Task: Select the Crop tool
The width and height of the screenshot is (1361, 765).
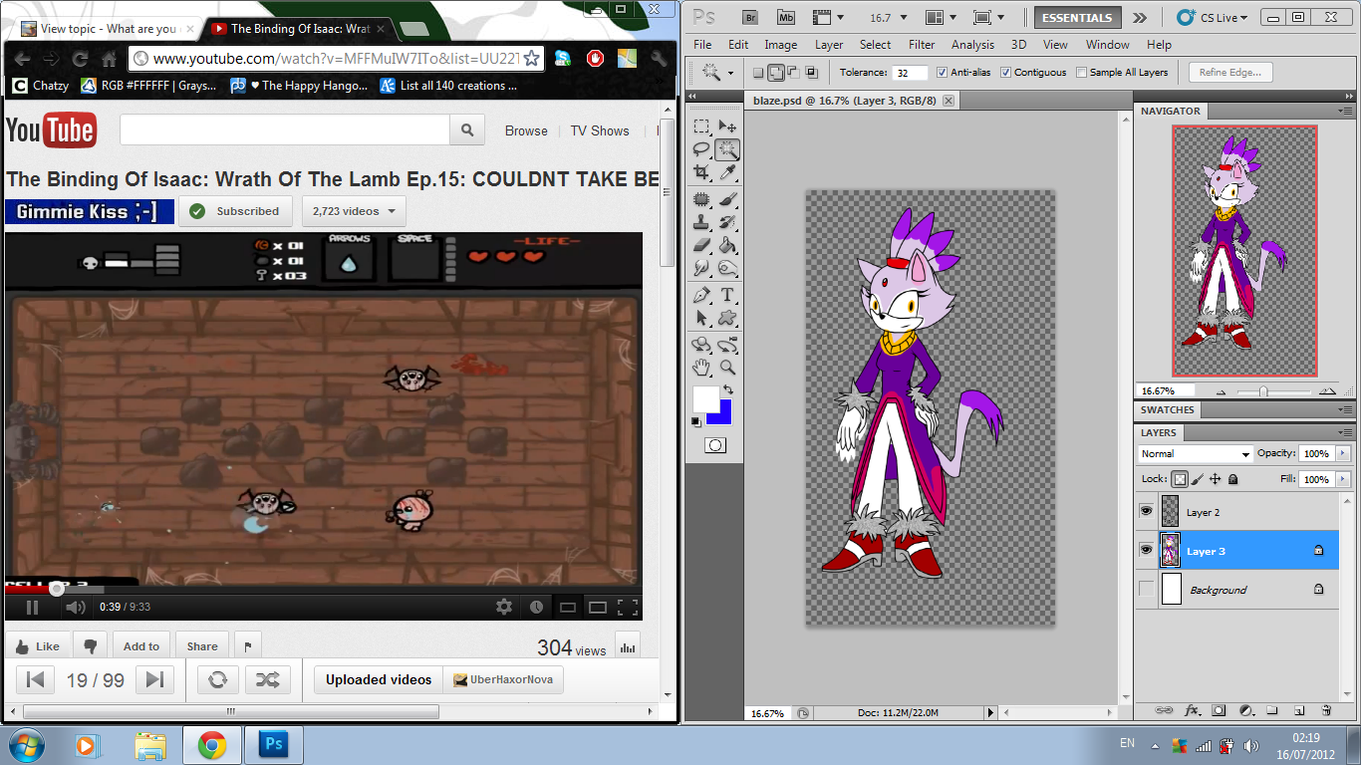Action: (701, 173)
